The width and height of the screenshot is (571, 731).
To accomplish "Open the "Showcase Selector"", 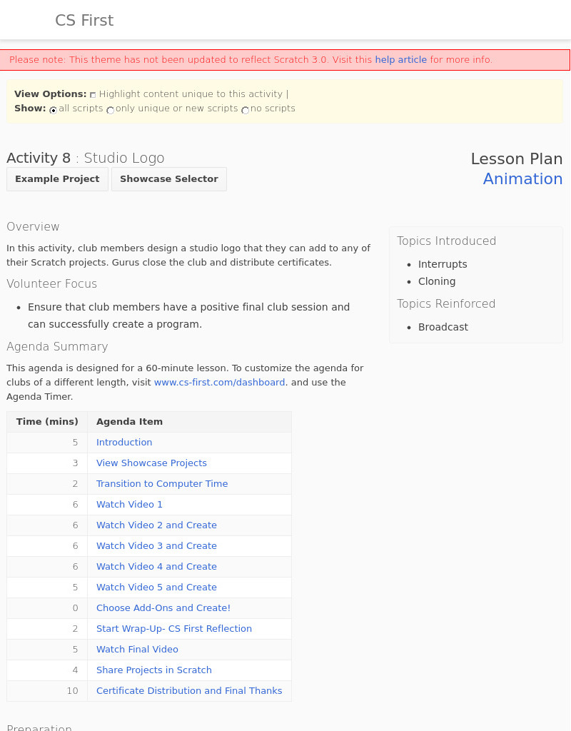I will pyautogui.click(x=168, y=178).
